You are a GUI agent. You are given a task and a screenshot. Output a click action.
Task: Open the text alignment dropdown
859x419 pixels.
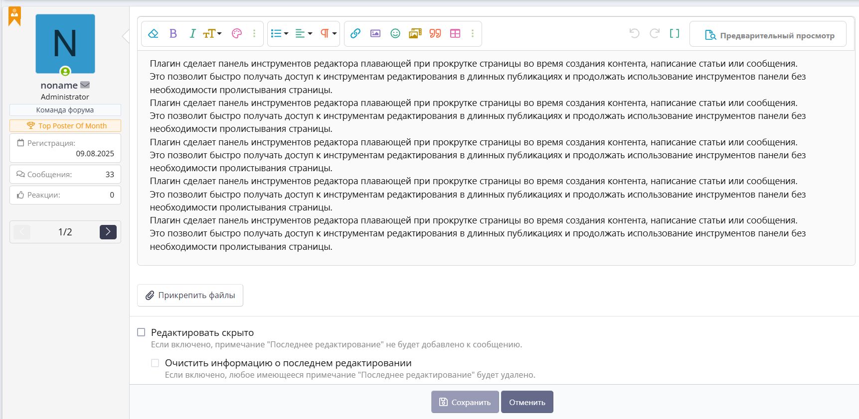pos(304,33)
